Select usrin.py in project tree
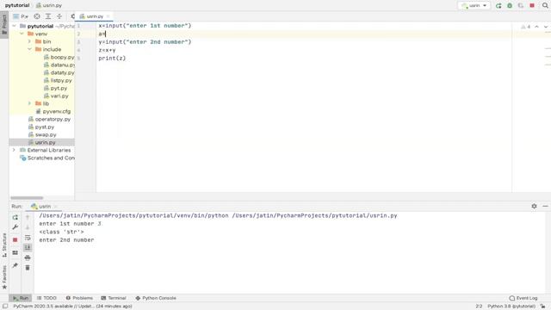551x310 pixels. 42,142
